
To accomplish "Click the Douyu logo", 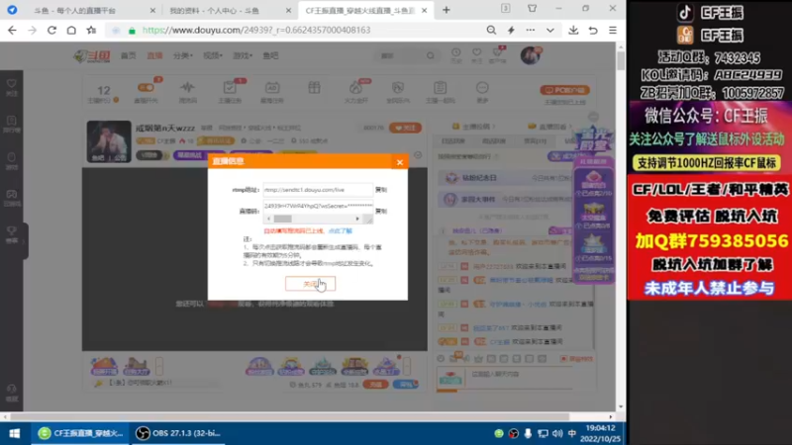I will tap(91, 56).
